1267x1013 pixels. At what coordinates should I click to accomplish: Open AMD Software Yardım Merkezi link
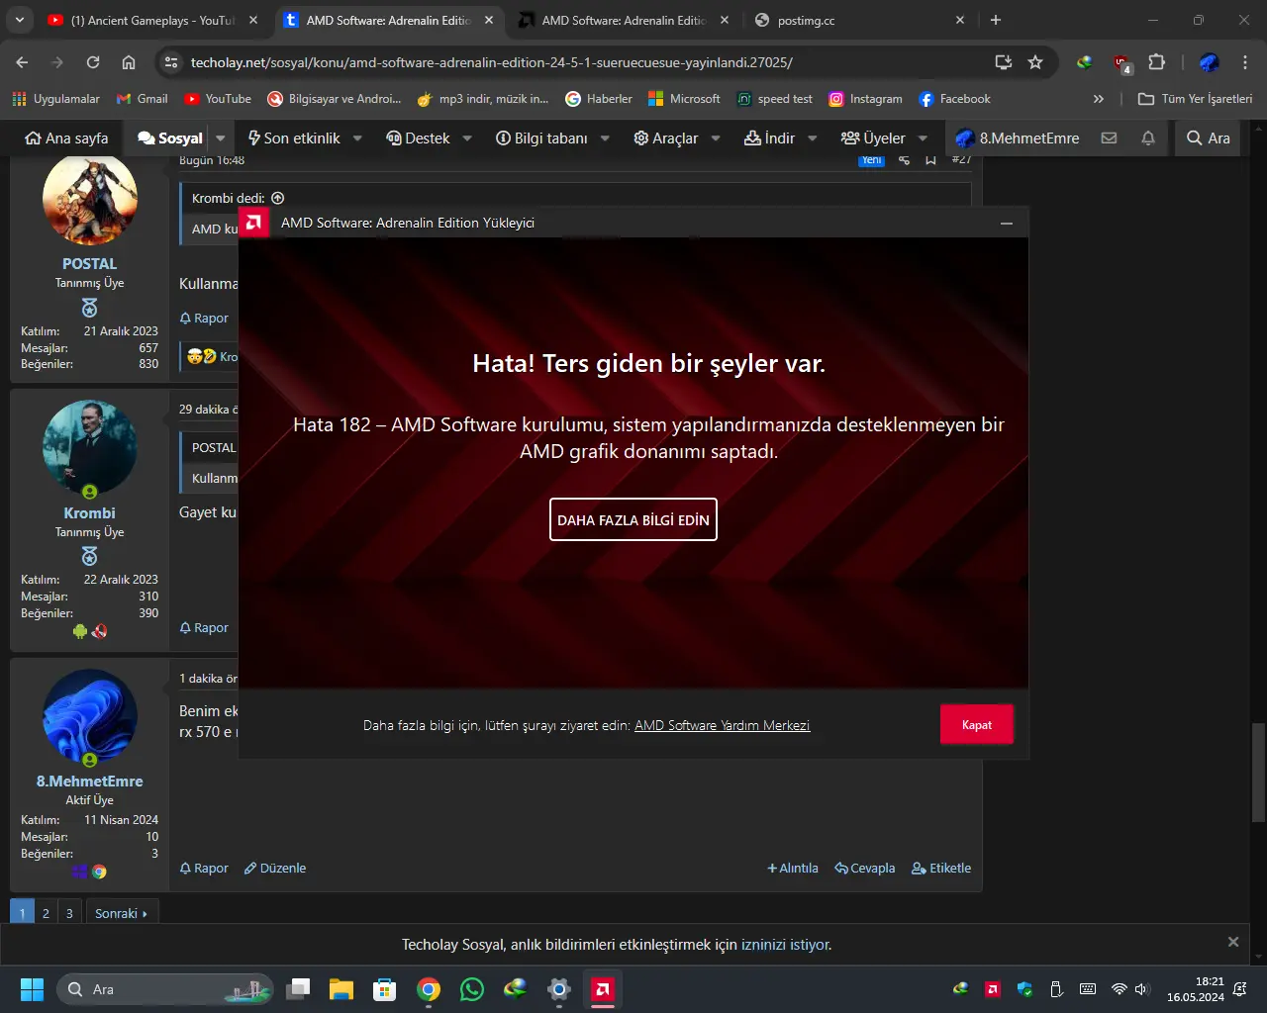coord(722,725)
